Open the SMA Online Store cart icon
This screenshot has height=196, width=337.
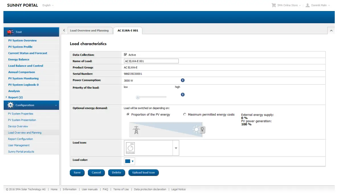tap(274, 5)
